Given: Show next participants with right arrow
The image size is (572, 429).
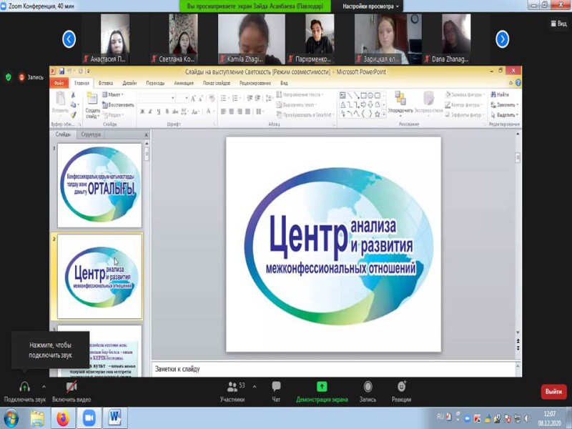Looking at the screenshot, I should [x=503, y=39].
